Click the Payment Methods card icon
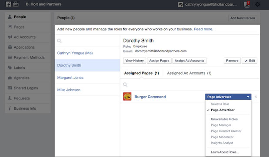This screenshot has height=157, width=269. click(x=10, y=57)
